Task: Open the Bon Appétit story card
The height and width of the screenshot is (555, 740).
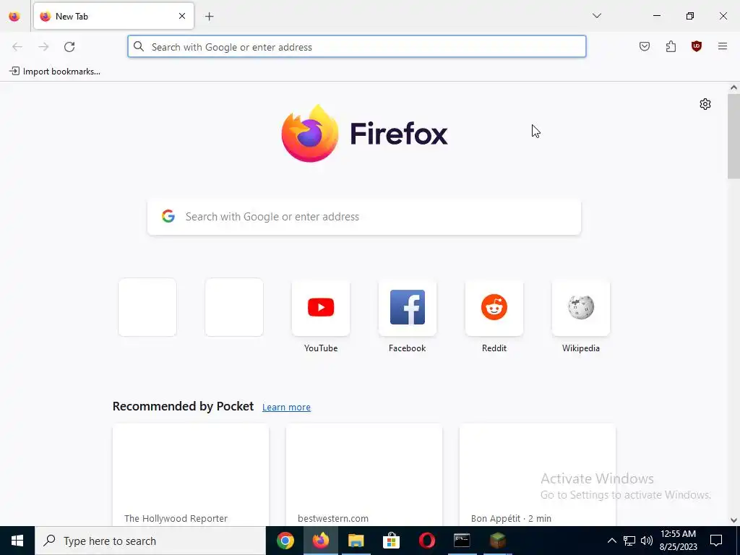Action: coord(537,474)
